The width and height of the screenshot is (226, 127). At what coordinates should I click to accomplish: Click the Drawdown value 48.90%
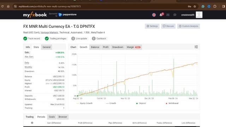pos(61,71)
